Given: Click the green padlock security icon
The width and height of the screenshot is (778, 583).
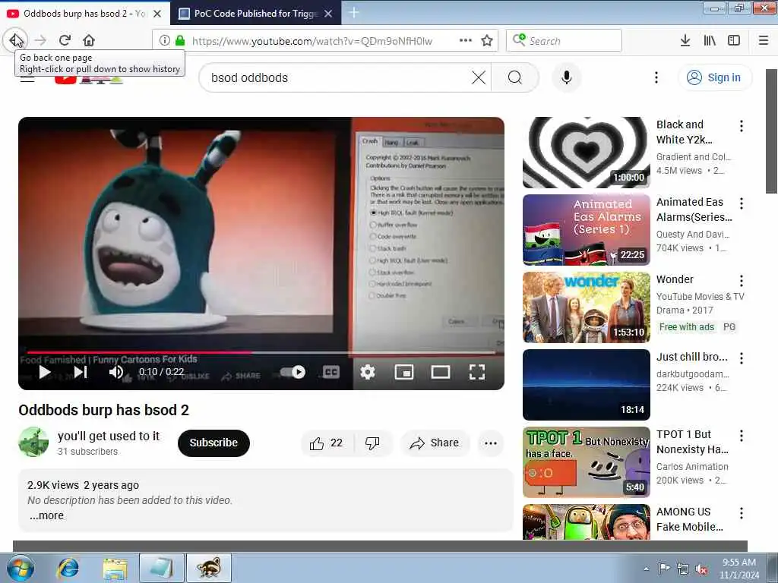Looking at the screenshot, I should point(180,41).
